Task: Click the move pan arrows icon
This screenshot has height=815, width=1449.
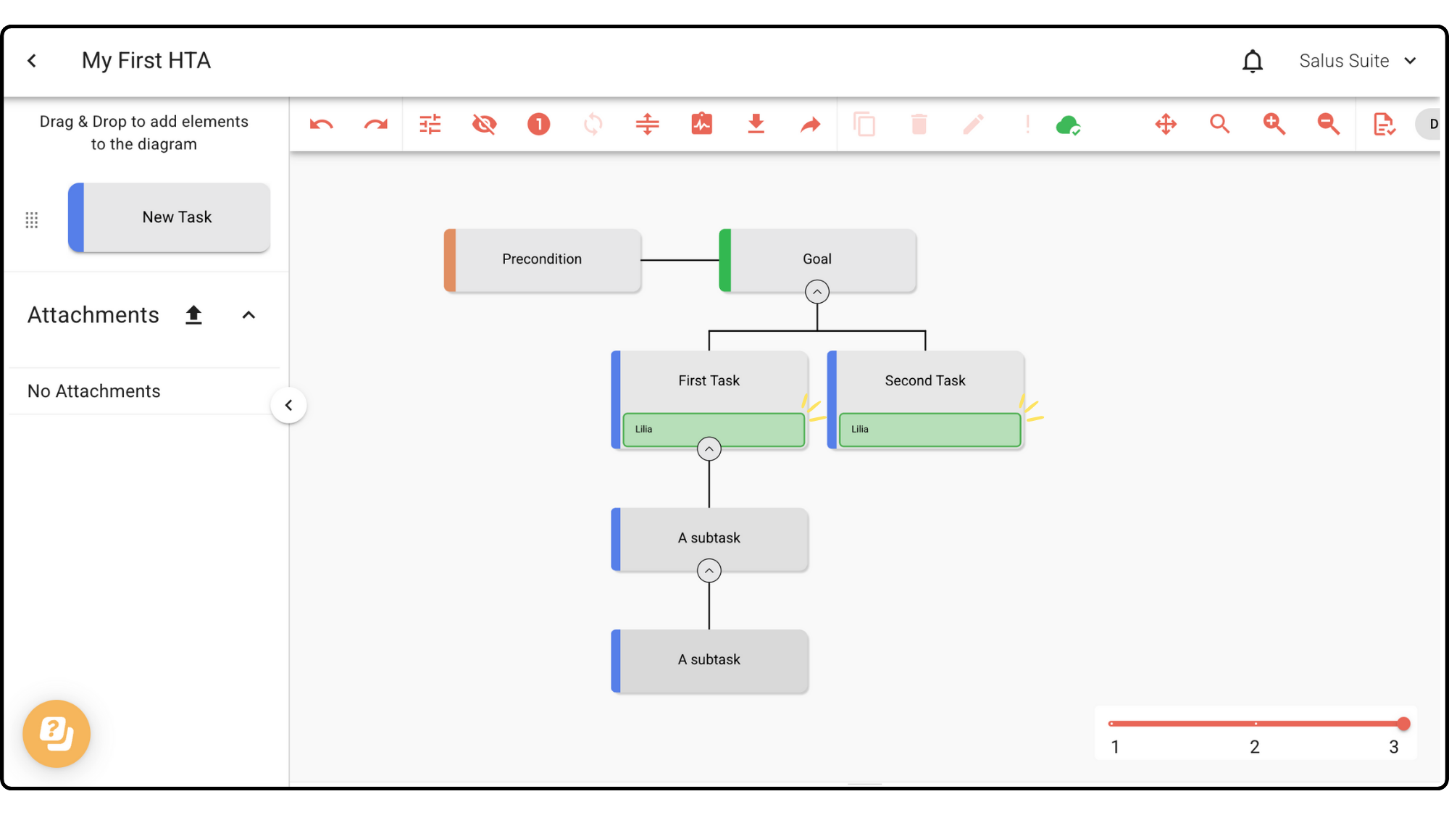Action: coord(1166,125)
